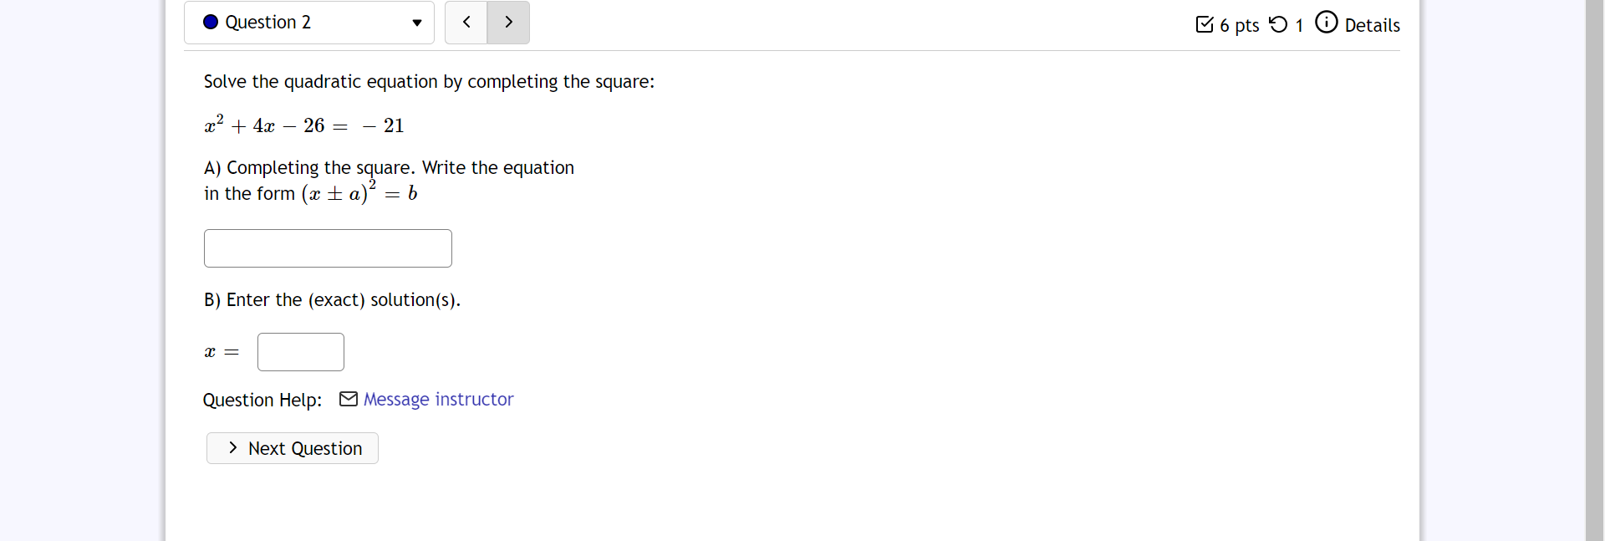Click the envelope icon beside Message instructor

(x=349, y=399)
